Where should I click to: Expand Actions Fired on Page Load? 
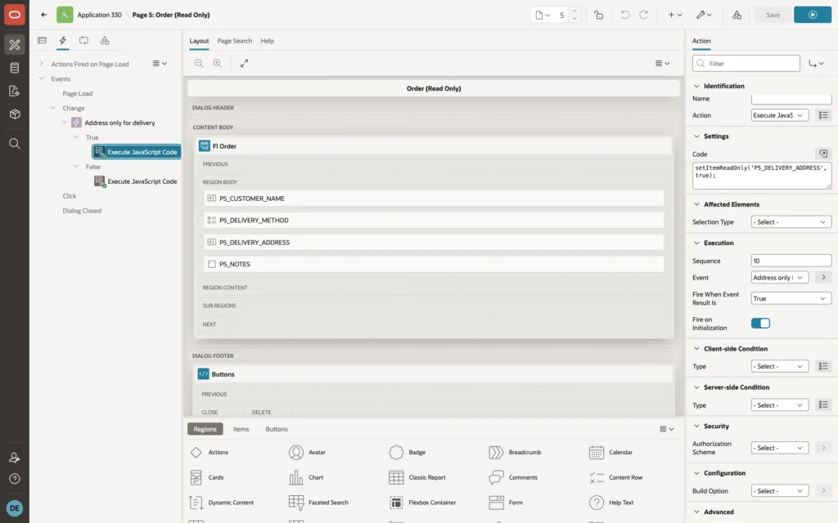41,64
